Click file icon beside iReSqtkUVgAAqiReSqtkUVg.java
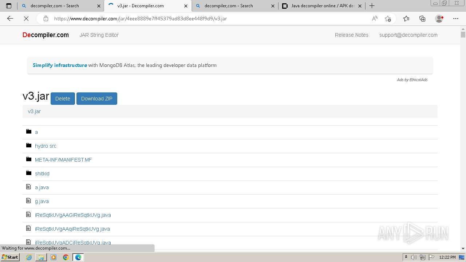The image size is (466, 262). tap(28, 228)
